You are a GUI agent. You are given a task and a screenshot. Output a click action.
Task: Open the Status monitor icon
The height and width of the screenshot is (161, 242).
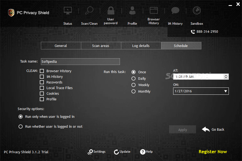coord(67,11)
